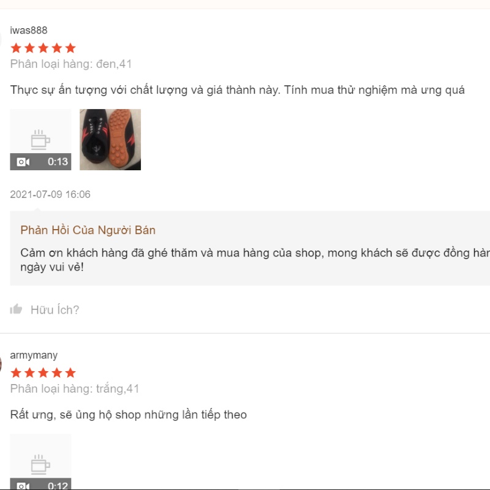Screen dimensions: 490x490
Task: Click the Phản Hồi Của Người Bán heading
Action: [88, 230]
